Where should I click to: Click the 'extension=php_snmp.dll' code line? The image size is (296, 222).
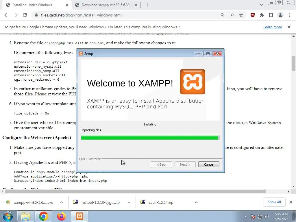(36, 71)
